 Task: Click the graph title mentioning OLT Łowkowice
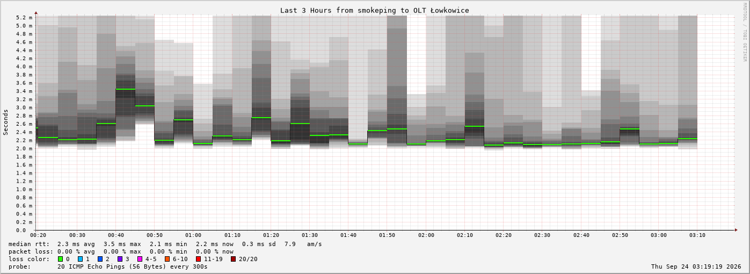click(374, 10)
